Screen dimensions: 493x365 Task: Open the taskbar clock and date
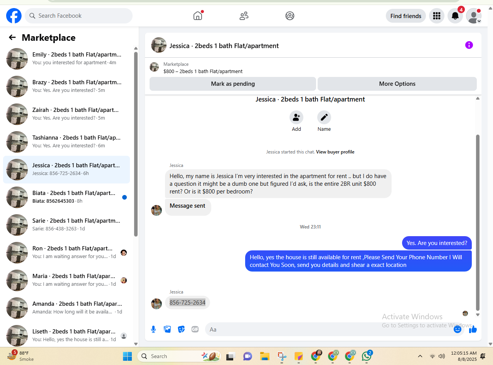click(x=464, y=356)
